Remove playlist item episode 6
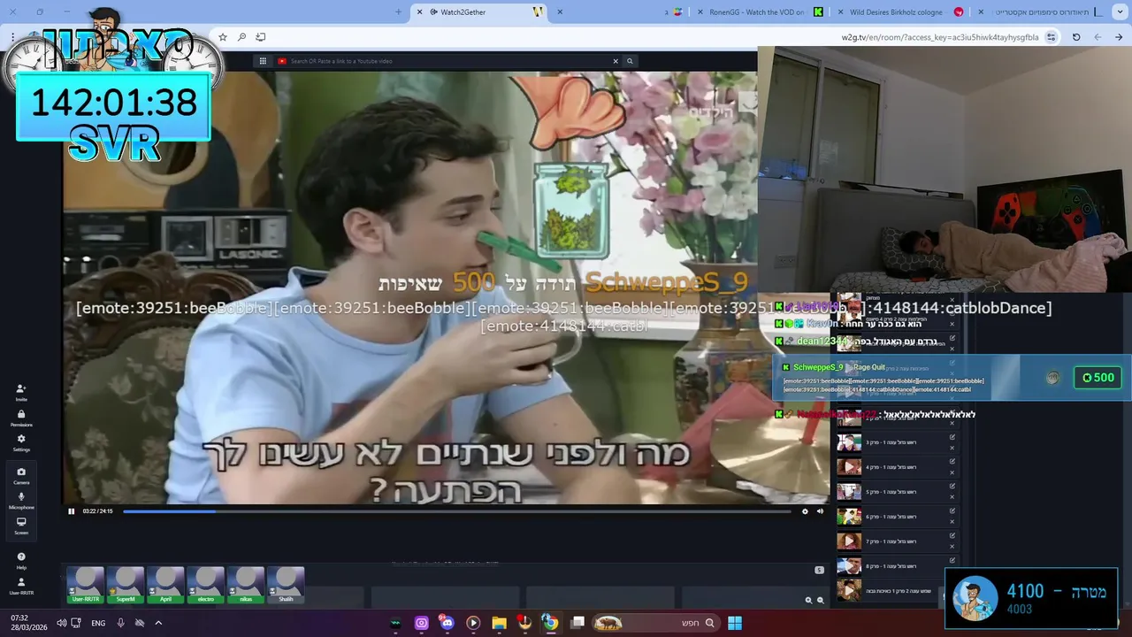Viewport: 1132px width, 637px height. (952, 522)
